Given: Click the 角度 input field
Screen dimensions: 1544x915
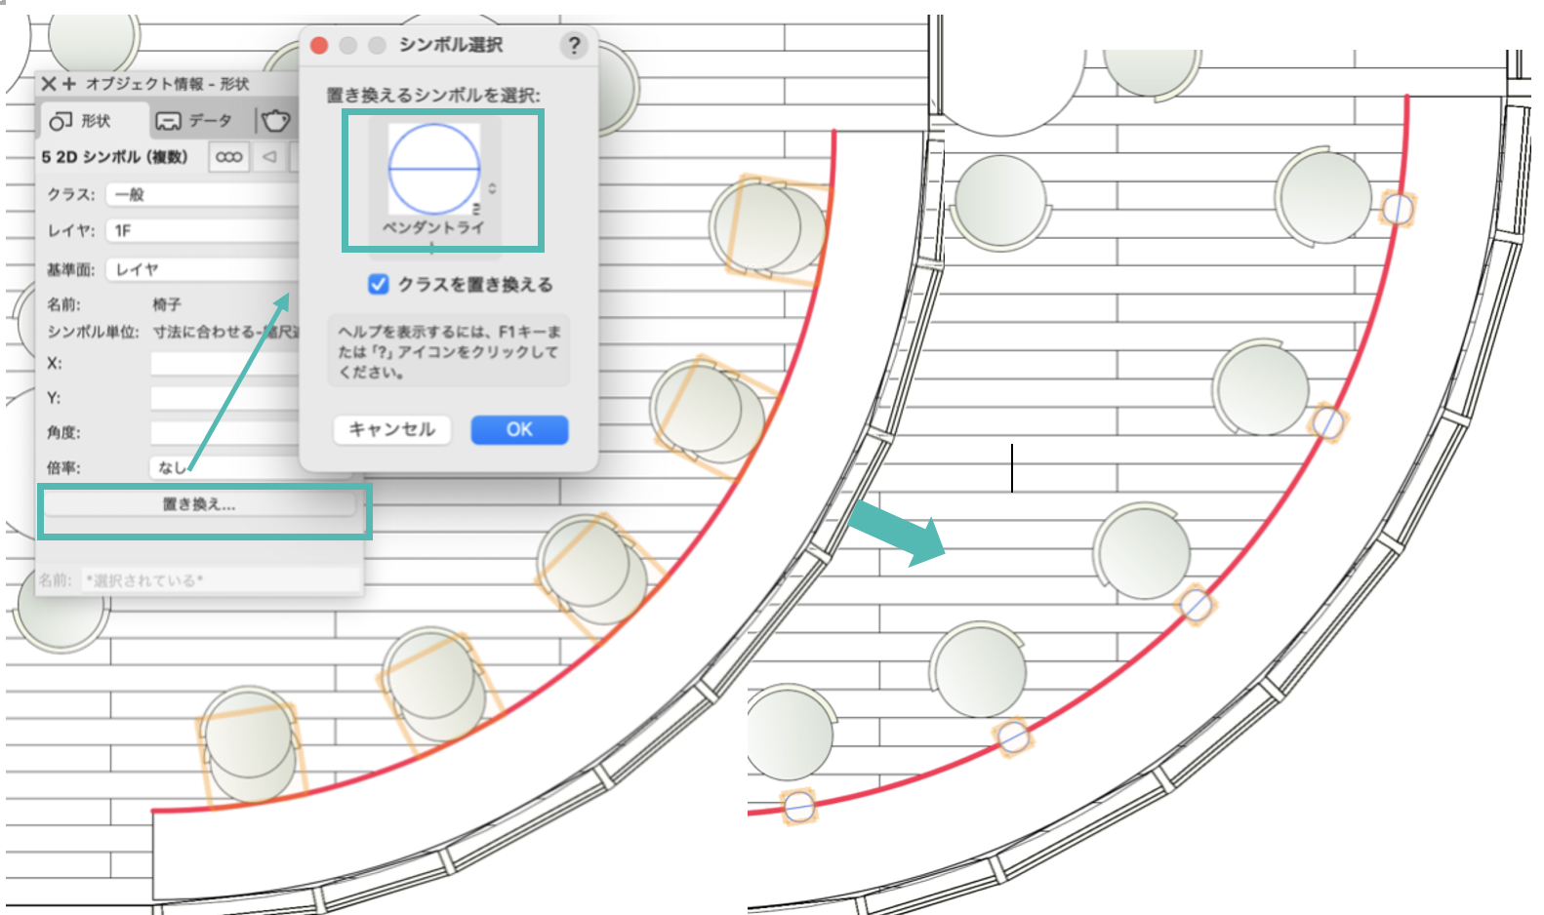Looking at the screenshot, I should pyautogui.click(x=224, y=432).
